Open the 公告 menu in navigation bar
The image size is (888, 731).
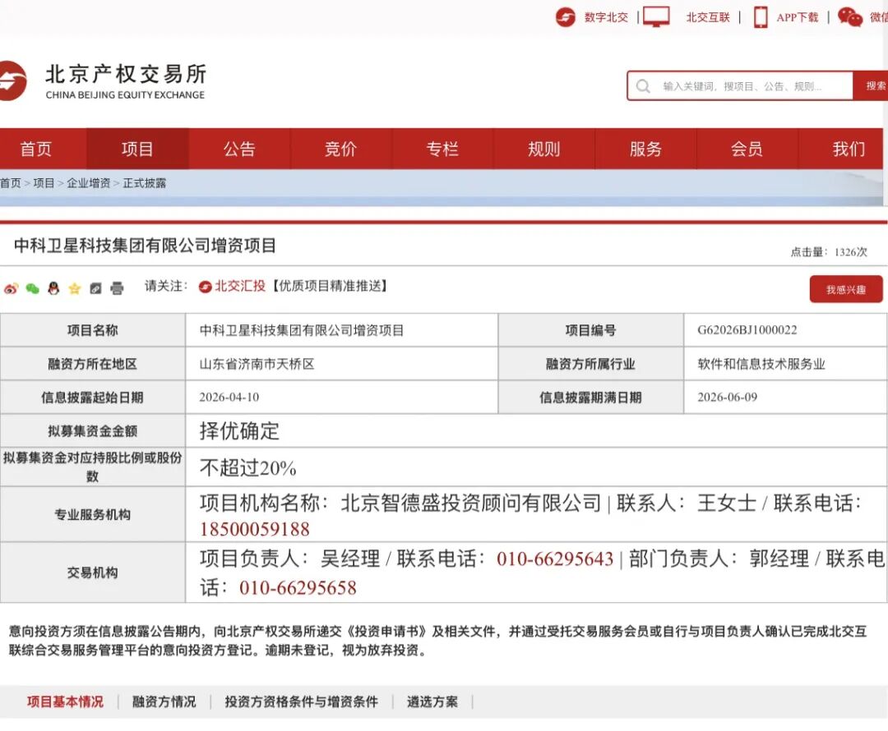[x=239, y=149]
